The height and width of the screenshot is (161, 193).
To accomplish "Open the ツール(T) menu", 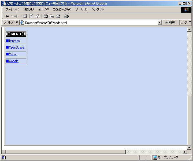I will click(x=81, y=9).
